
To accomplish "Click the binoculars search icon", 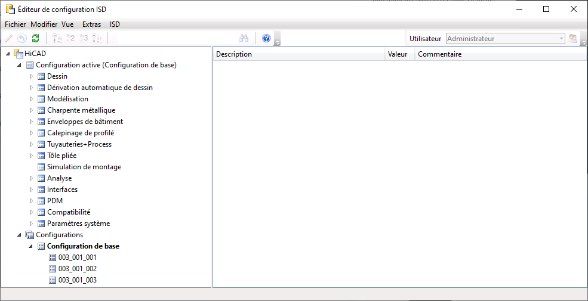I will [244, 38].
